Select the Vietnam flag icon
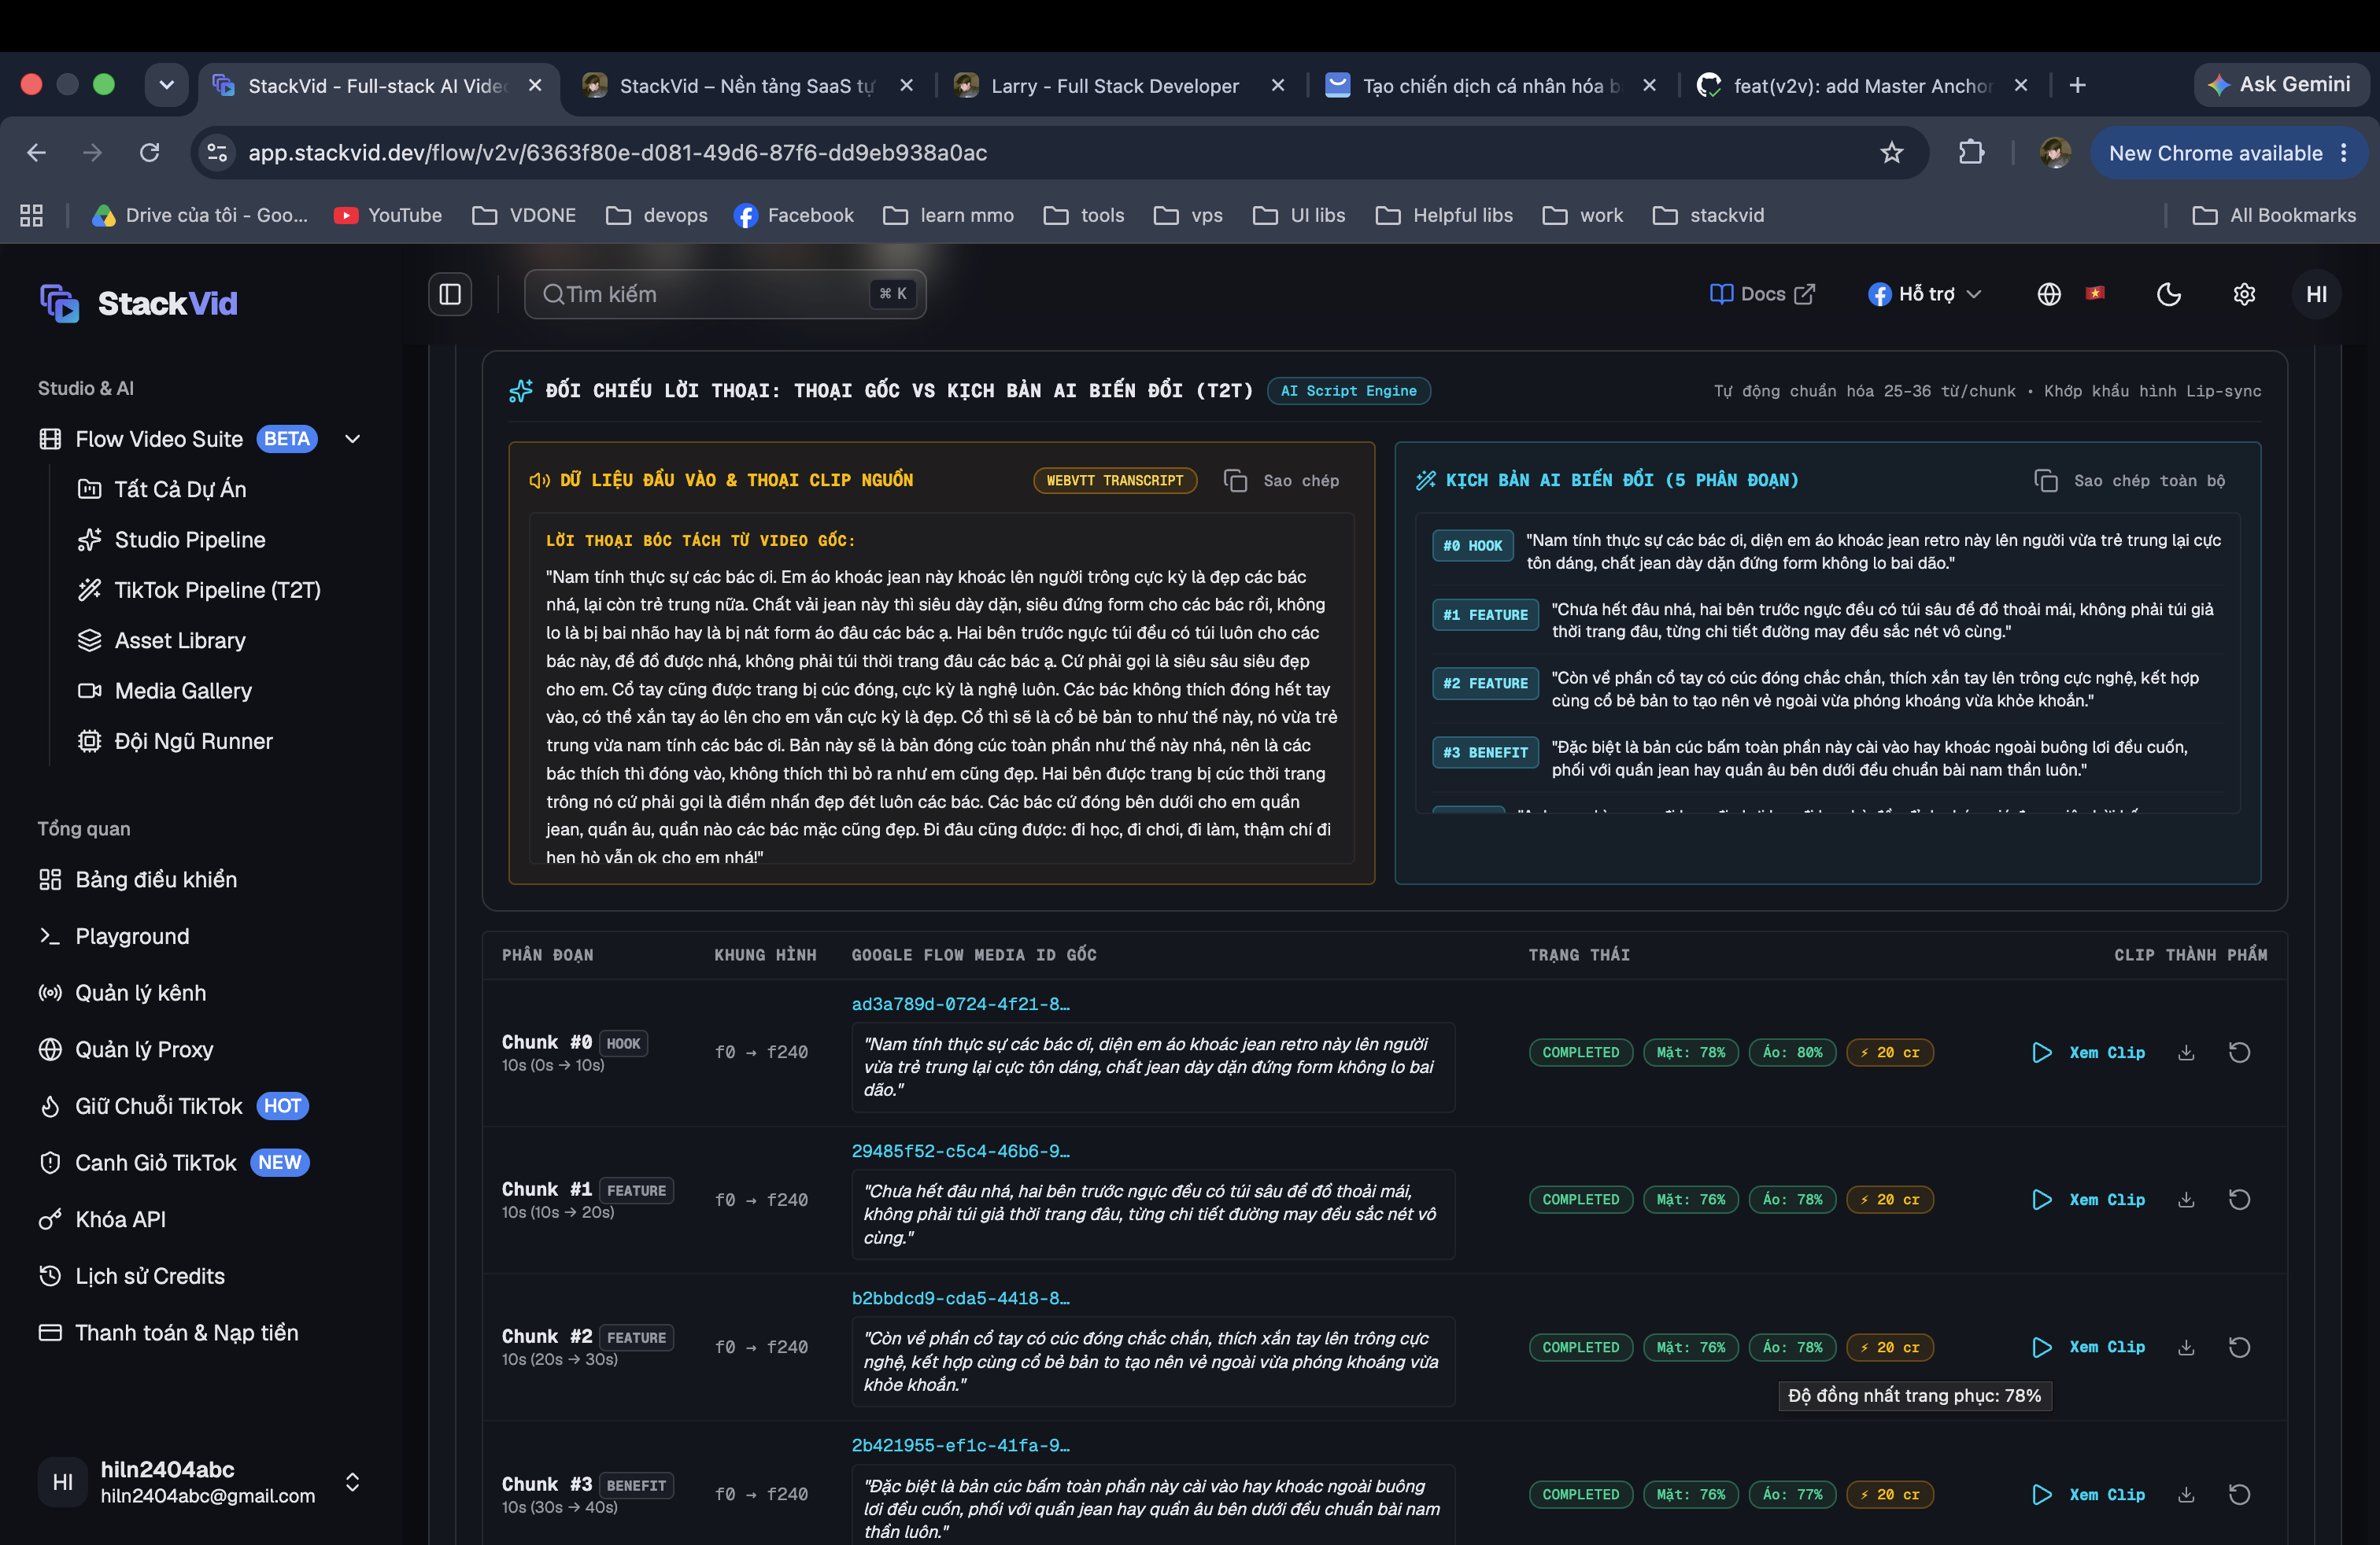Viewport: 2380px width, 1545px height. (x=2095, y=293)
